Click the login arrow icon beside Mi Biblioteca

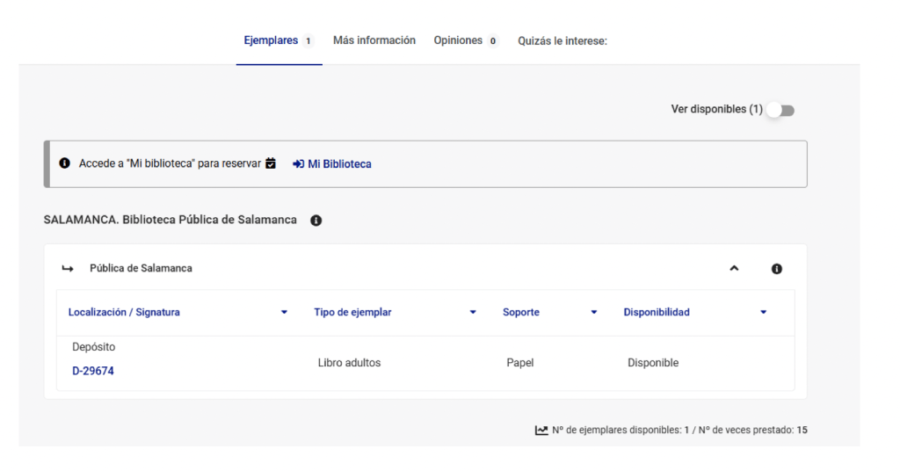[299, 164]
